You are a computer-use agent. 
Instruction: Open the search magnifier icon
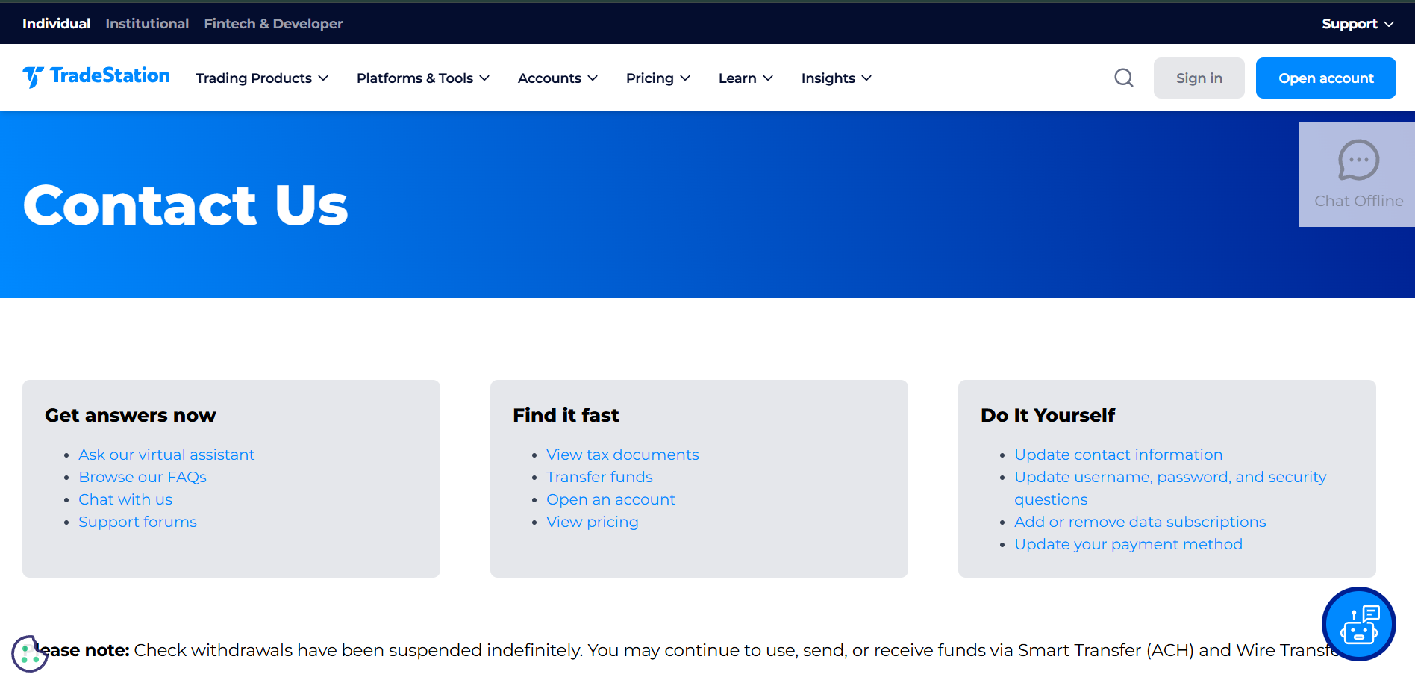1123,78
